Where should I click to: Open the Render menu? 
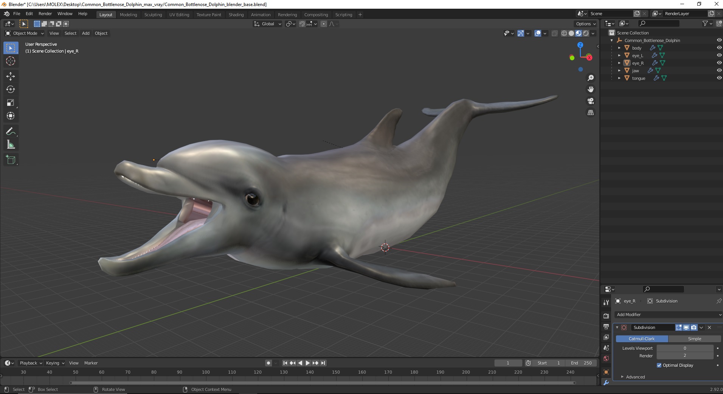tap(45, 14)
